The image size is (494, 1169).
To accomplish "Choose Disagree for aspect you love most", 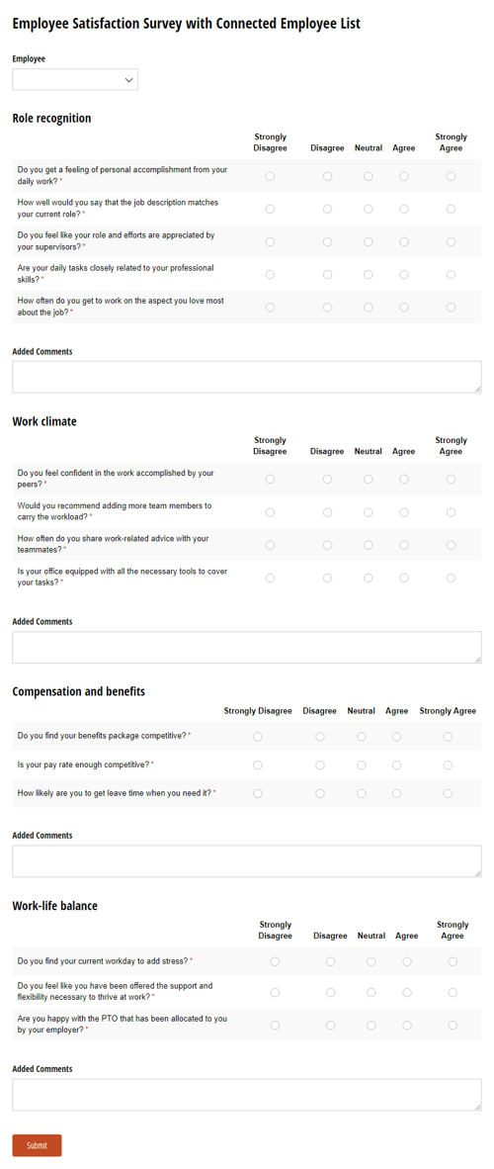I will pyautogui.click(x=327, y=308).
